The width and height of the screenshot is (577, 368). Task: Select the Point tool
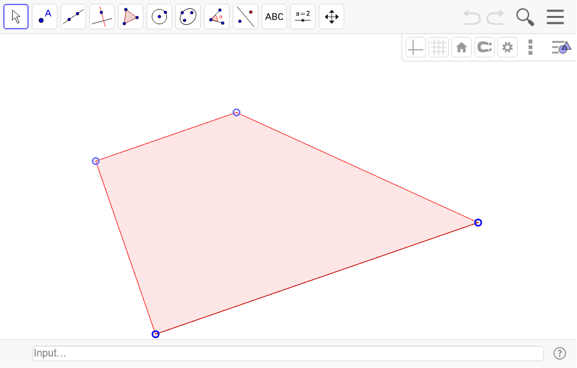[x=45, y=17]
